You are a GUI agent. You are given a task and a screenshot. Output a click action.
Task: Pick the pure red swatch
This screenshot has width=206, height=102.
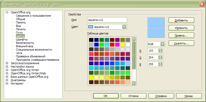click(x=112, y=45)
